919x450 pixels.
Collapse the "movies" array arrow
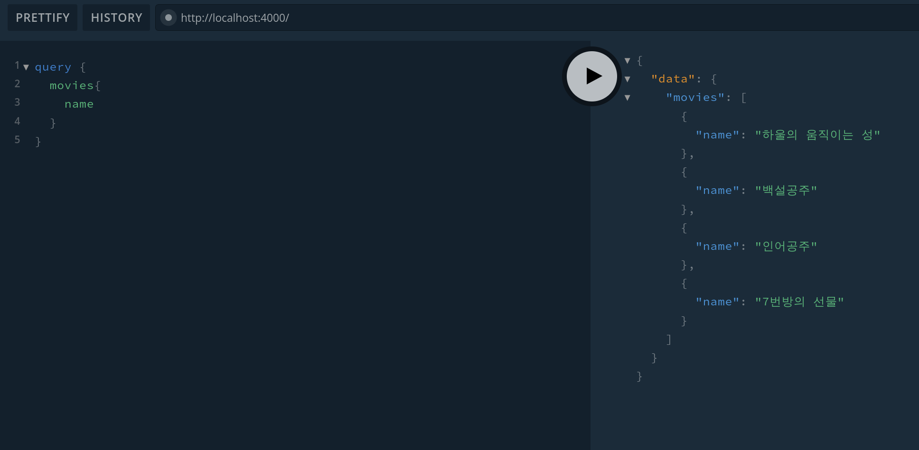click(627, 98)
